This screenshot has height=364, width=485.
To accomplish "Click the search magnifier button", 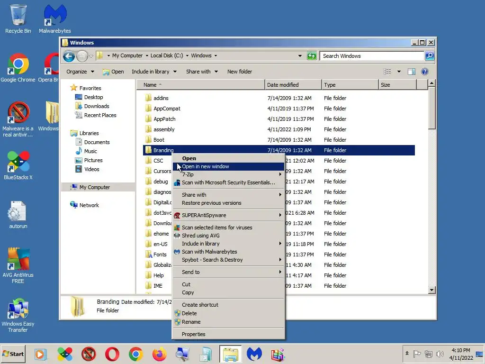I will pos(430,56).
